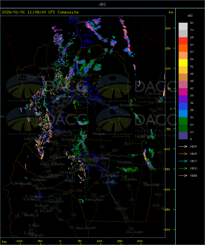The width and height of the screenshot is (205, 245).
Task: Click the 'Llancanelo' map label
Action: [55, 201]
